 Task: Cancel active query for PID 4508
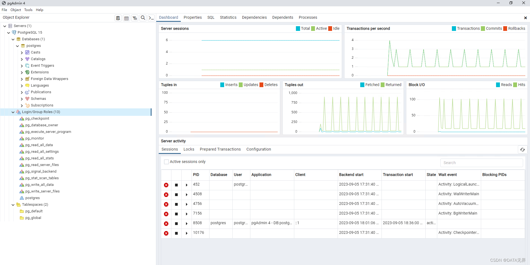[176, 195]
